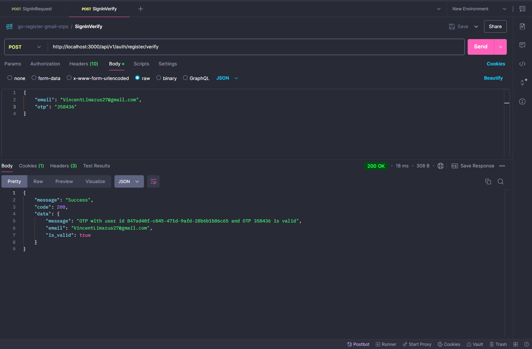The height and width of the screenshot is (349, 532).
Task: Open the request info icon
Action: pyautogui.click(x=522, y=102)
